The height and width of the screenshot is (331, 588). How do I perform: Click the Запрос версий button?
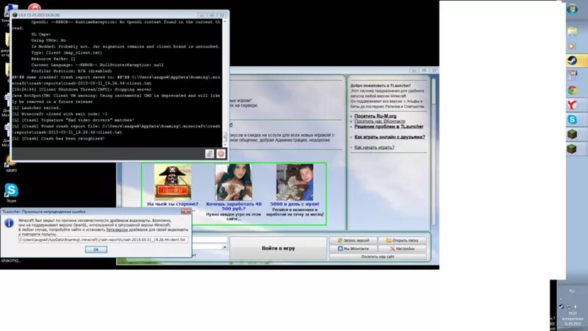[x=353, y=241]
